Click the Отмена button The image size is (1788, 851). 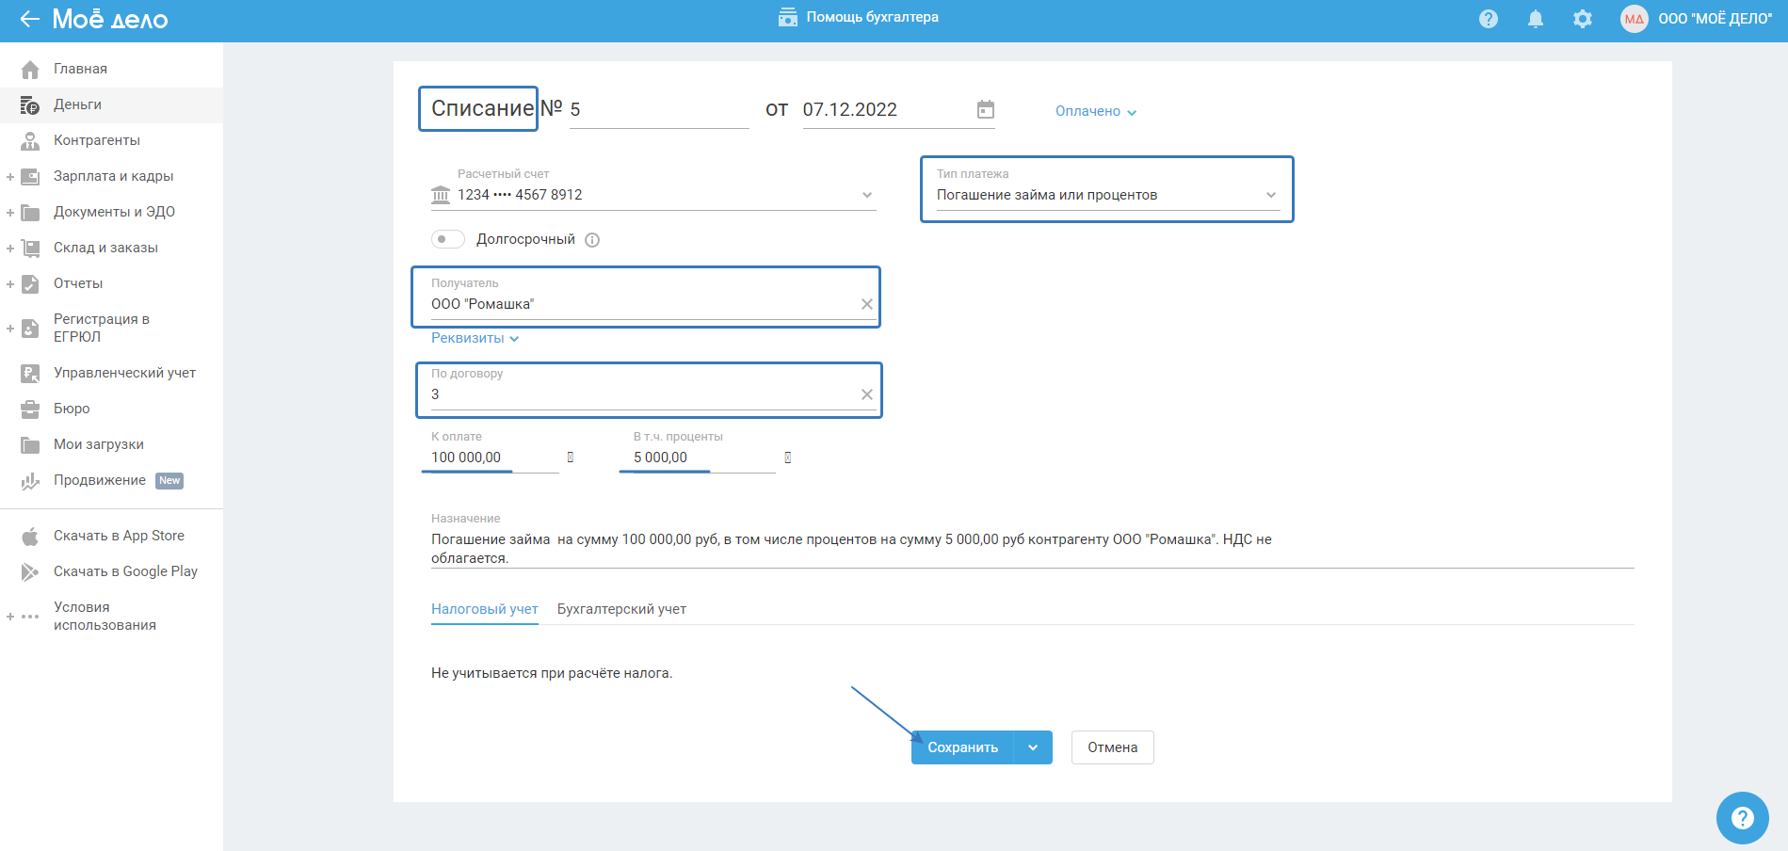point(1113,747)
